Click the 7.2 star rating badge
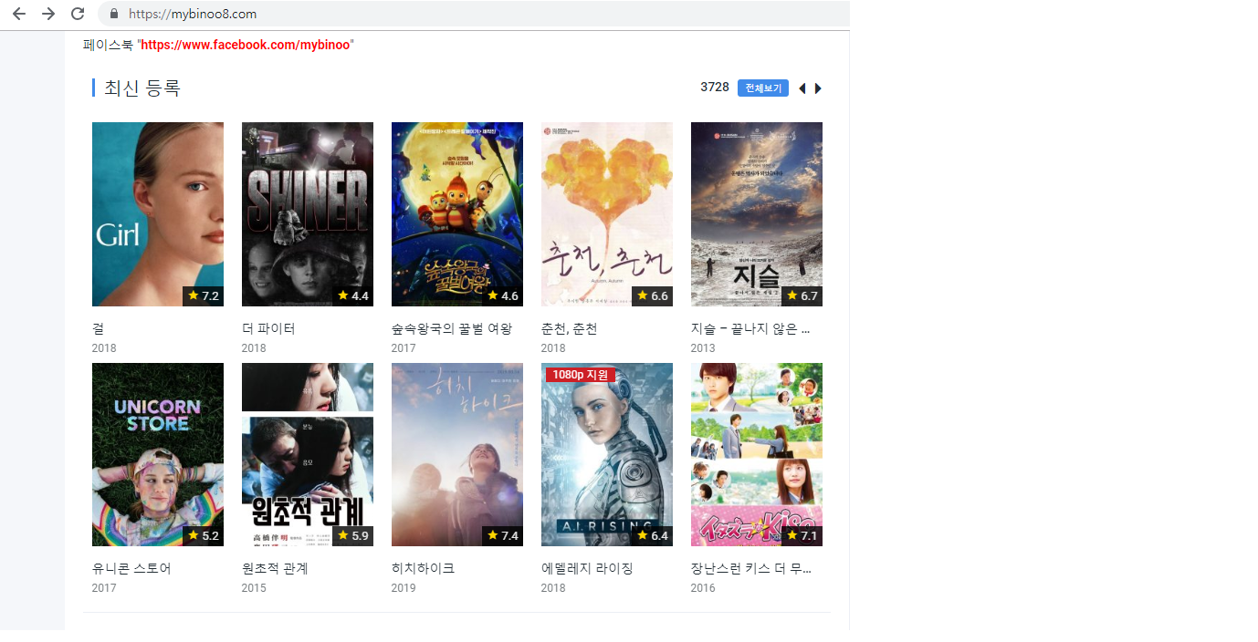The image size is (1258, 642). pos(203,295)
